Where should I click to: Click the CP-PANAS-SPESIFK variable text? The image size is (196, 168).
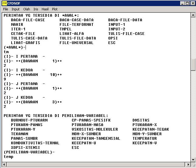(x=91, y=120)
